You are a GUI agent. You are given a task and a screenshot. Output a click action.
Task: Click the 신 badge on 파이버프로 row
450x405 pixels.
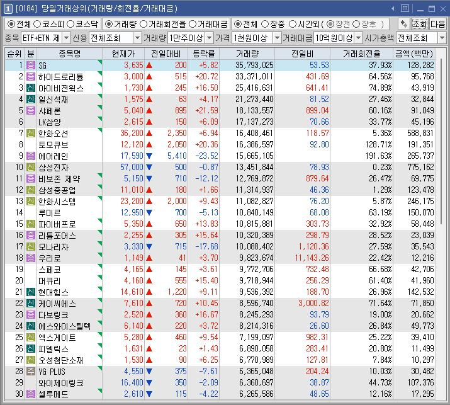point(31,224)
